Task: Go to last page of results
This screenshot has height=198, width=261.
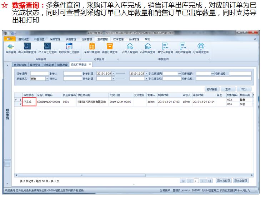Action: point(209,181)
